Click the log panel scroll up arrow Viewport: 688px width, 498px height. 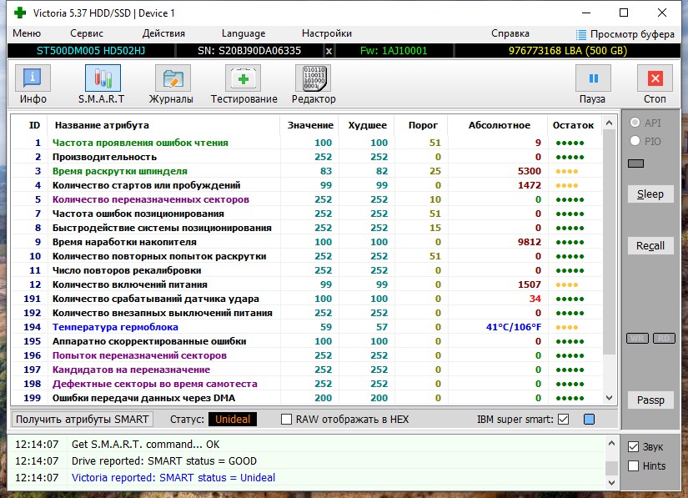[x=611, y=444]
